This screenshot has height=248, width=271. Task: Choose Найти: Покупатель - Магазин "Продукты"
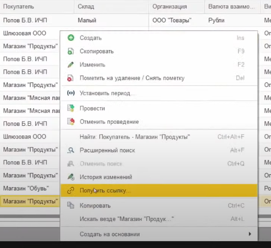point(159,137)
